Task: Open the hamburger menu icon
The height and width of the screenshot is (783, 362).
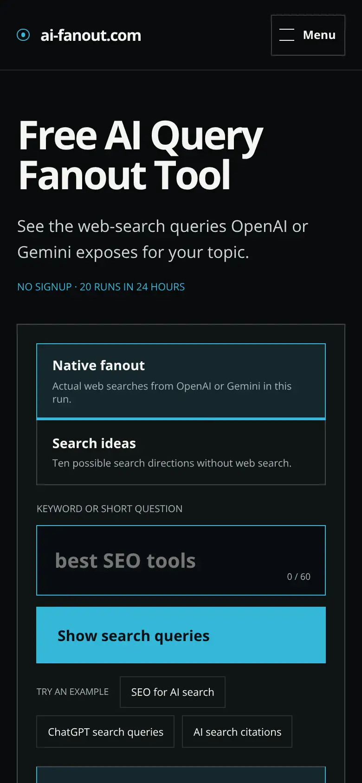Action: pos(287,35)
